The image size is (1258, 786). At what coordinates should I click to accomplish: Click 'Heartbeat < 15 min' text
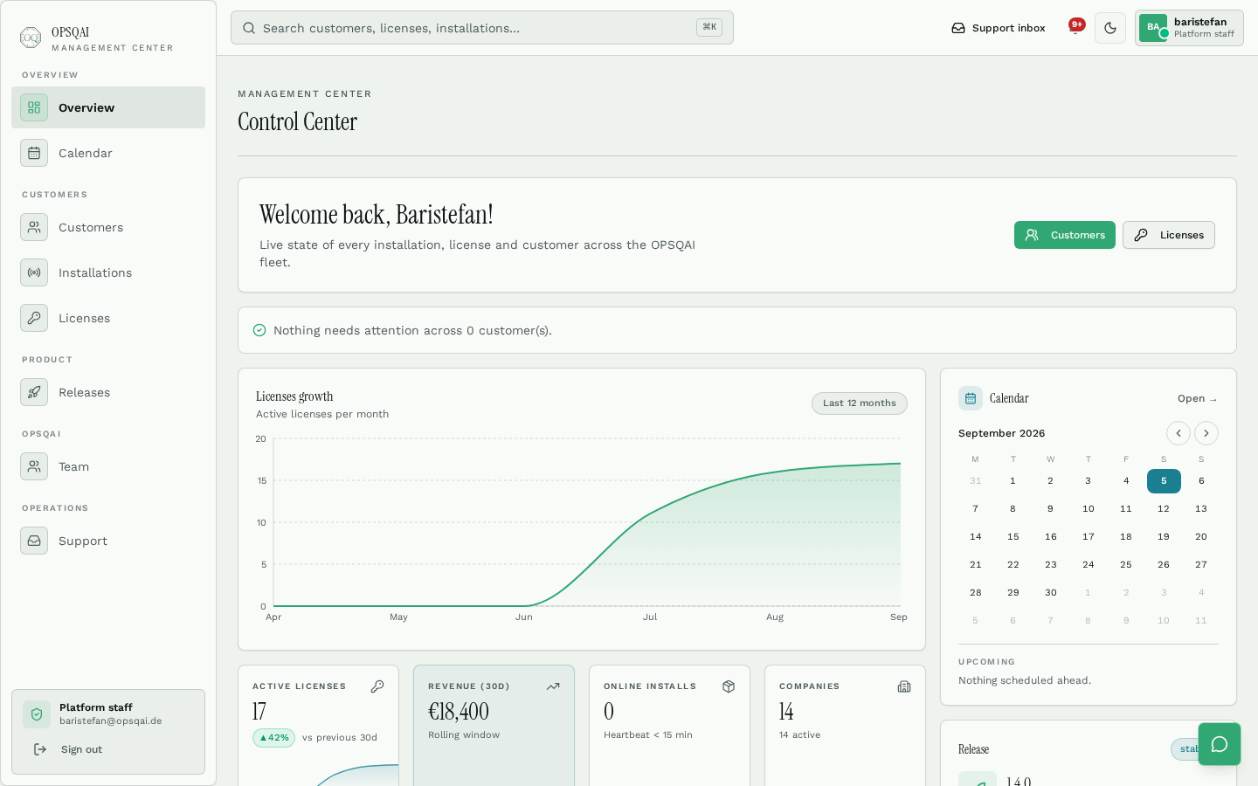648,735
